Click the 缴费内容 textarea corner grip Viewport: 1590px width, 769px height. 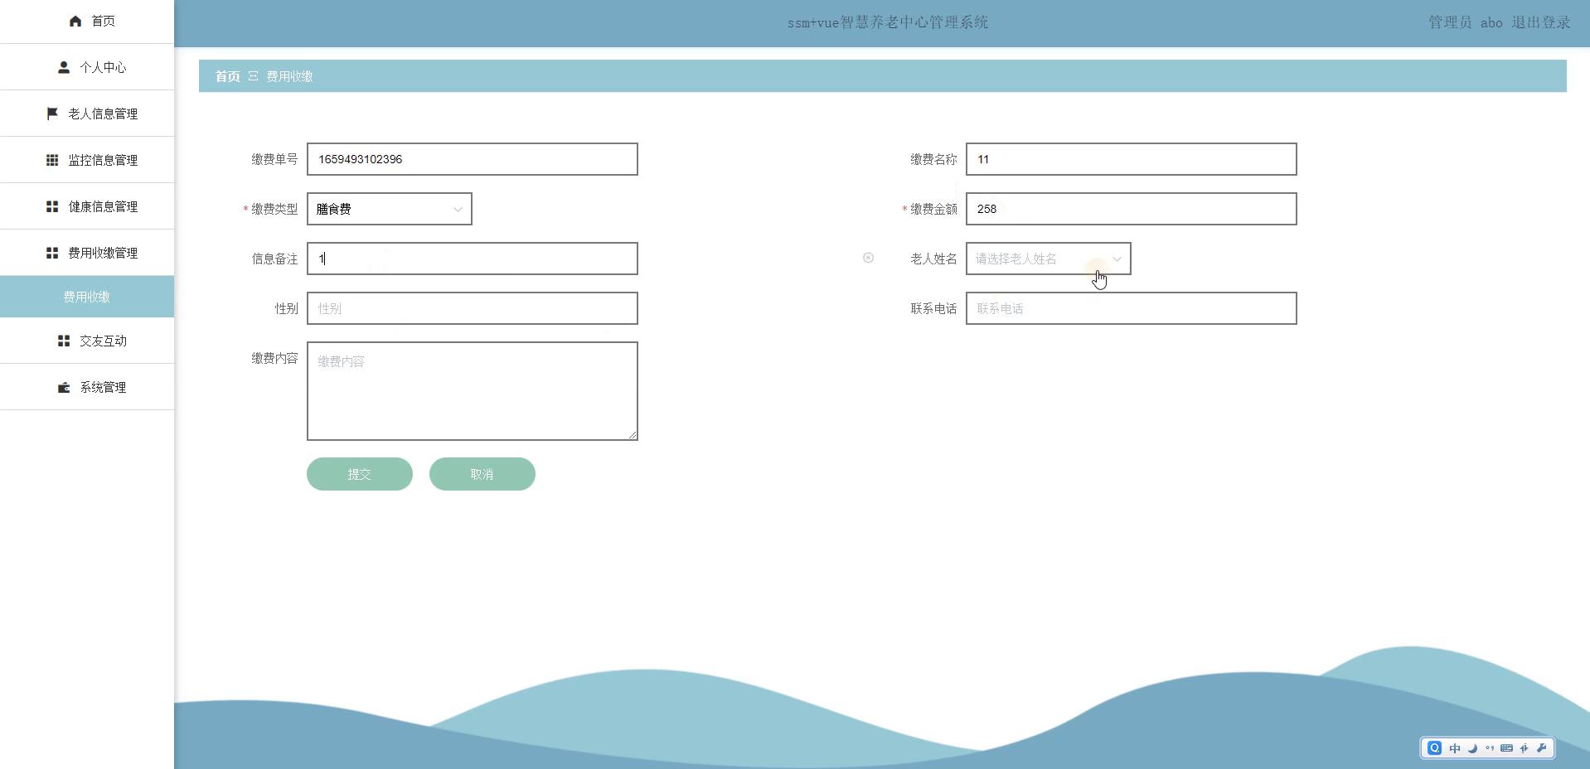pyautogui.click(x=633, y=435)
